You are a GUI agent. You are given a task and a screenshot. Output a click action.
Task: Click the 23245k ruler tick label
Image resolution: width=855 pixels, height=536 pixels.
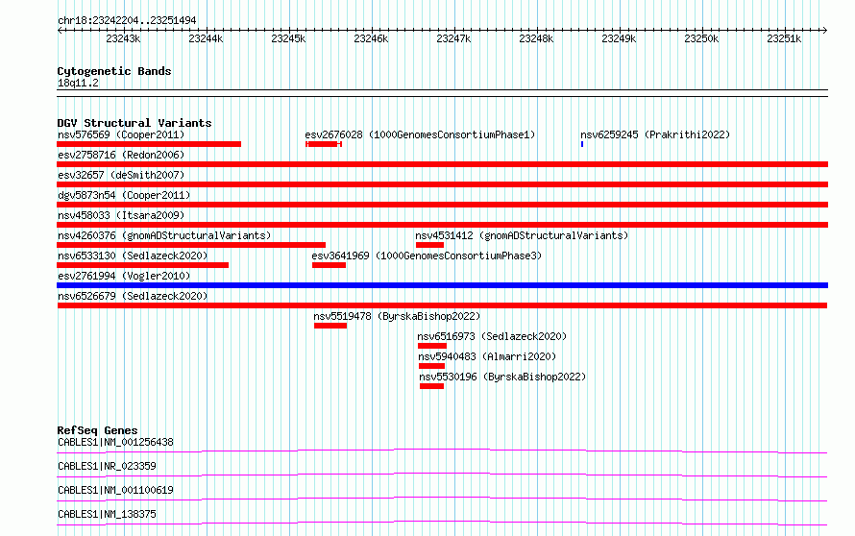click(x=288, y=38)
